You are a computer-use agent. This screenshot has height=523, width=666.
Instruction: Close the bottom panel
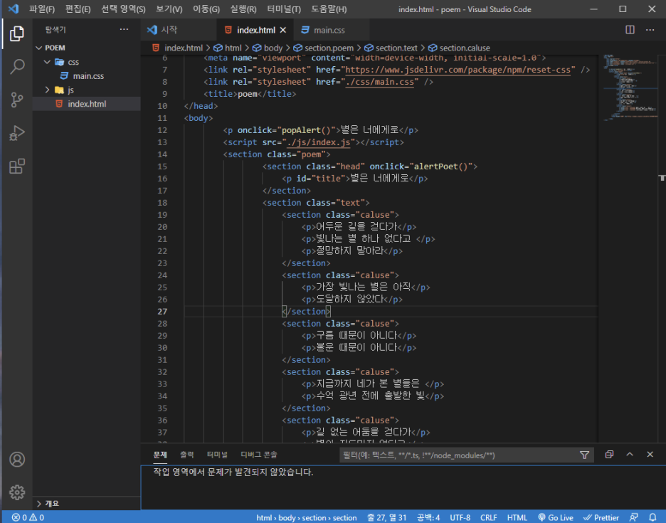click(x=650, y=454)
